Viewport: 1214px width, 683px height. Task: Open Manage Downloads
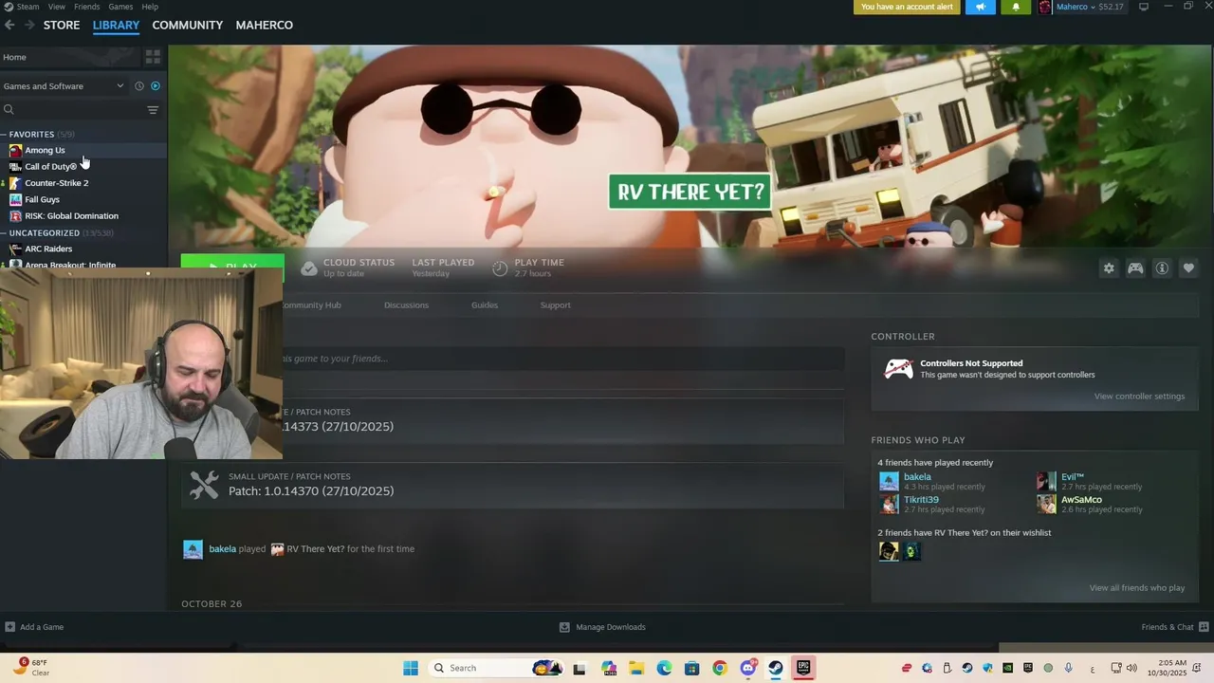coord(602,627)
